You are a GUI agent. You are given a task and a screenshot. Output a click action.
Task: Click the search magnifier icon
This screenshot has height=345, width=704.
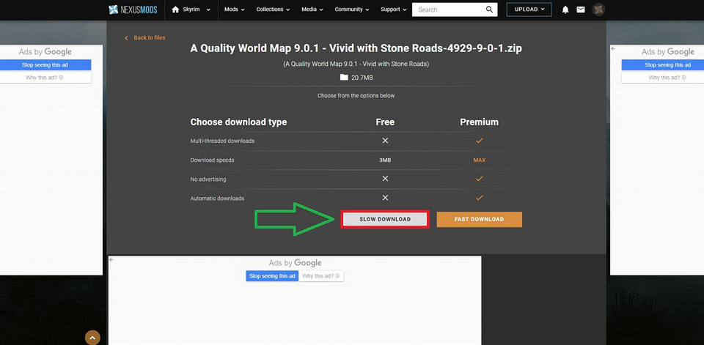pos(490,10)
